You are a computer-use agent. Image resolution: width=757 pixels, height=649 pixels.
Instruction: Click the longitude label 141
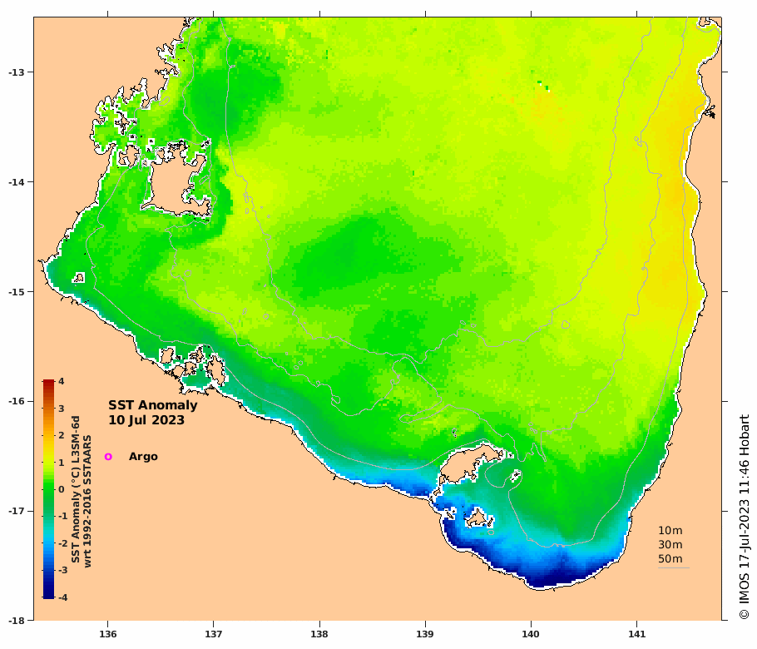636,634
